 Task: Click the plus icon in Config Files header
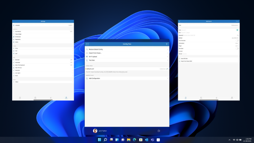[x=167, y=44]
